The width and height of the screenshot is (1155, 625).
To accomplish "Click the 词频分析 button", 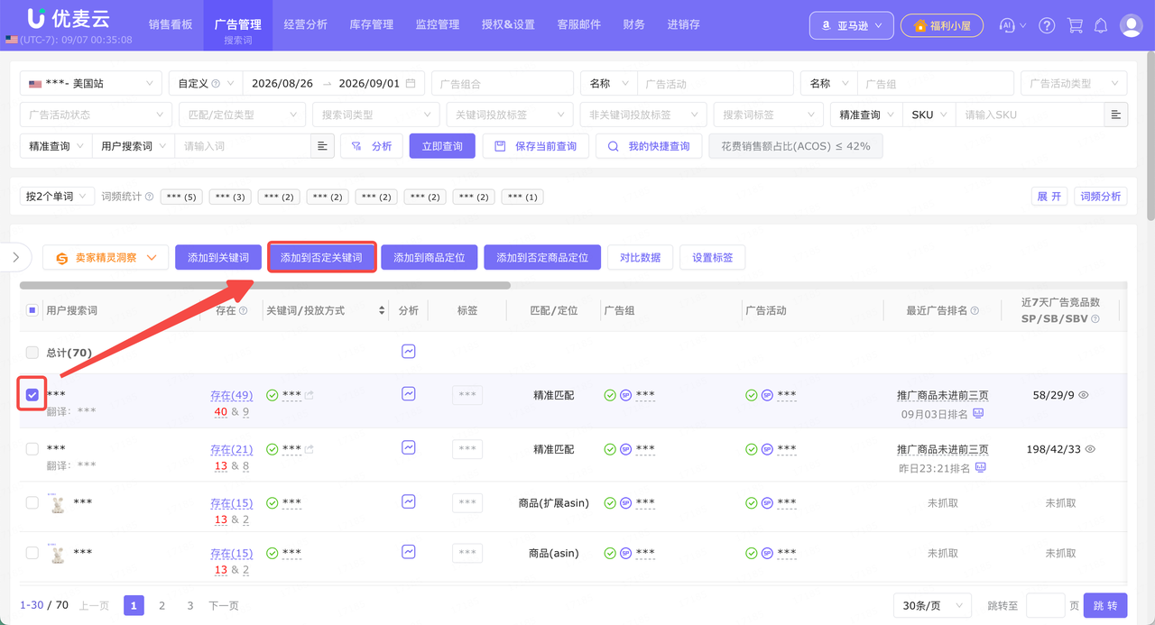I will pos(1101,196).
